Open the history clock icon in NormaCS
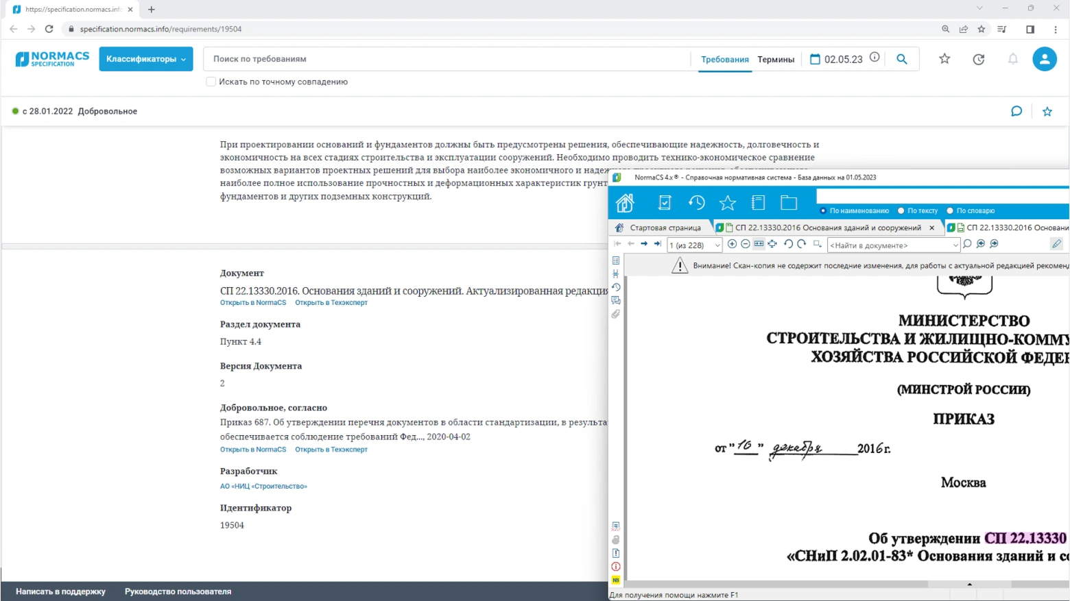Image resolution: width=1070 pixels, height=601 pixels. point(696,203)
